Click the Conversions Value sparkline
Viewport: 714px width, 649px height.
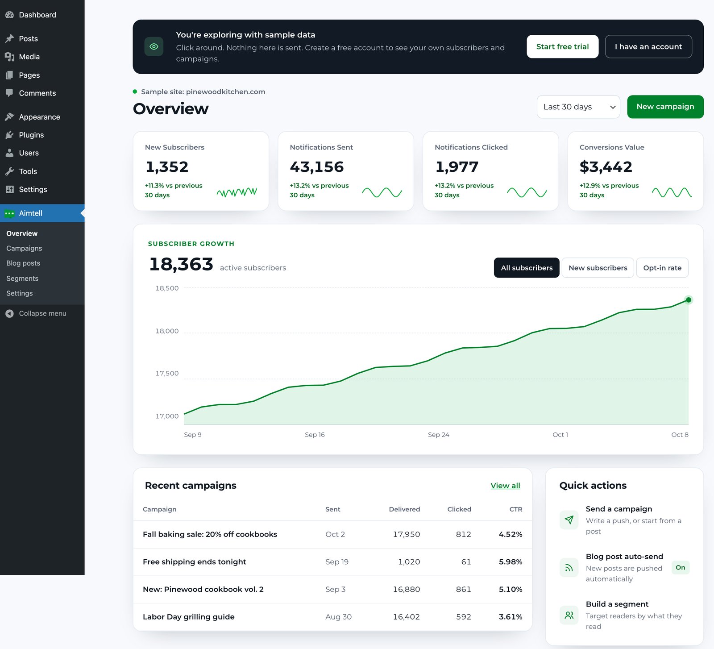point(672,192)
